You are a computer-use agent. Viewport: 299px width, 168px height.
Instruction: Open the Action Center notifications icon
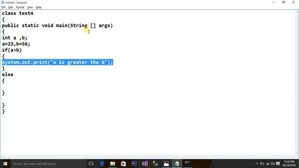tap(278, 164)
